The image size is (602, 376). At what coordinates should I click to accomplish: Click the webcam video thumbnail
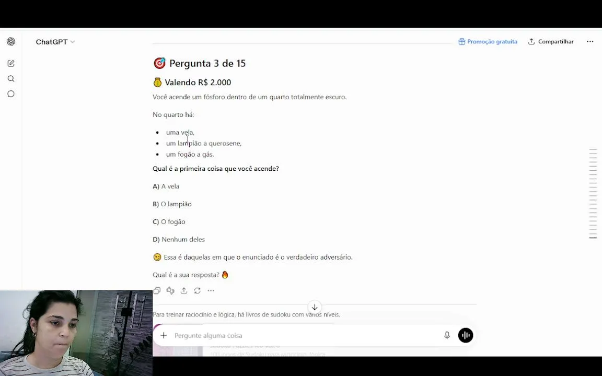coord(76,333)
